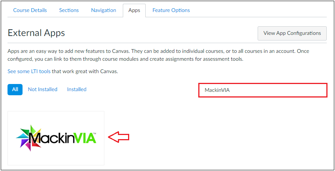Filter by Not Installed apps

coord(42,89)
